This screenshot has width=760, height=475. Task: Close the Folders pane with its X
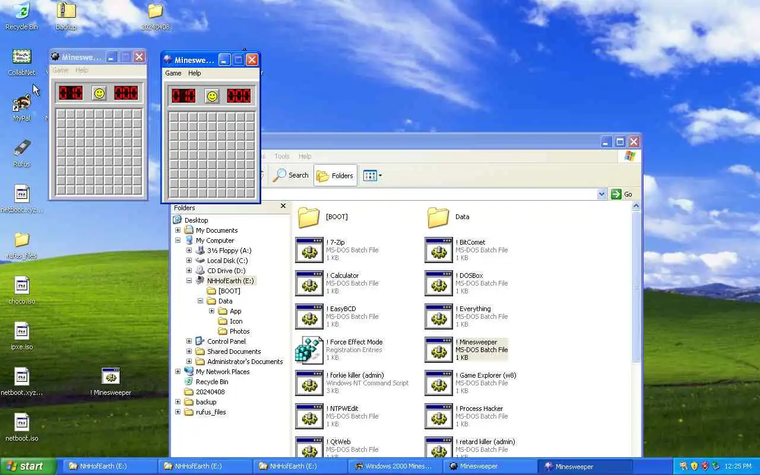[x=283, y=206]
